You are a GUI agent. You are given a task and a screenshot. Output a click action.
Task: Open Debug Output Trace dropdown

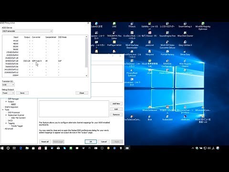(x=8, y=93)
